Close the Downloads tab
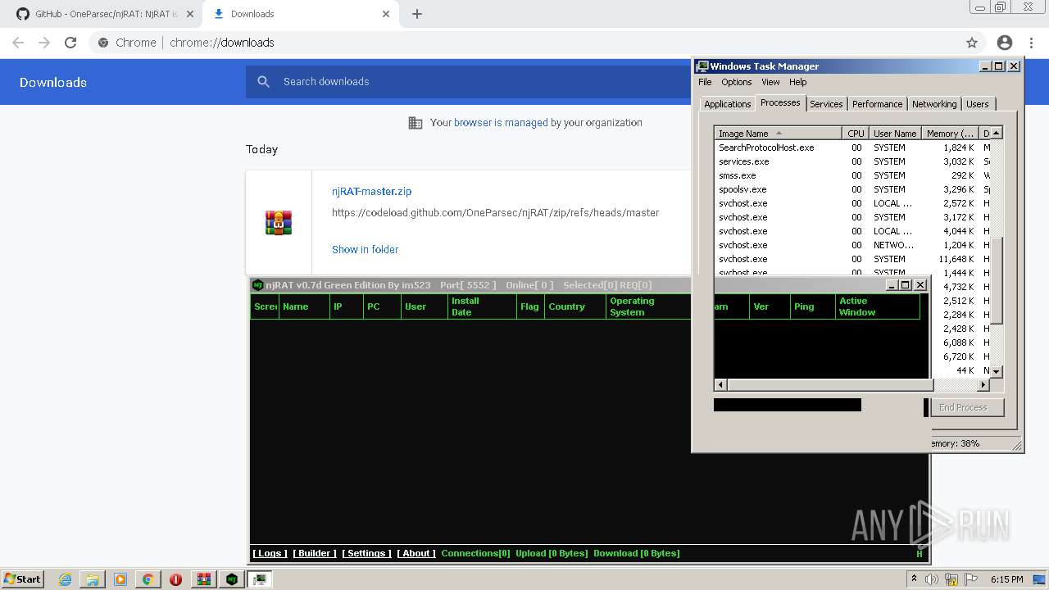Viewport: 1049px width, 590px height. (386, 14)
